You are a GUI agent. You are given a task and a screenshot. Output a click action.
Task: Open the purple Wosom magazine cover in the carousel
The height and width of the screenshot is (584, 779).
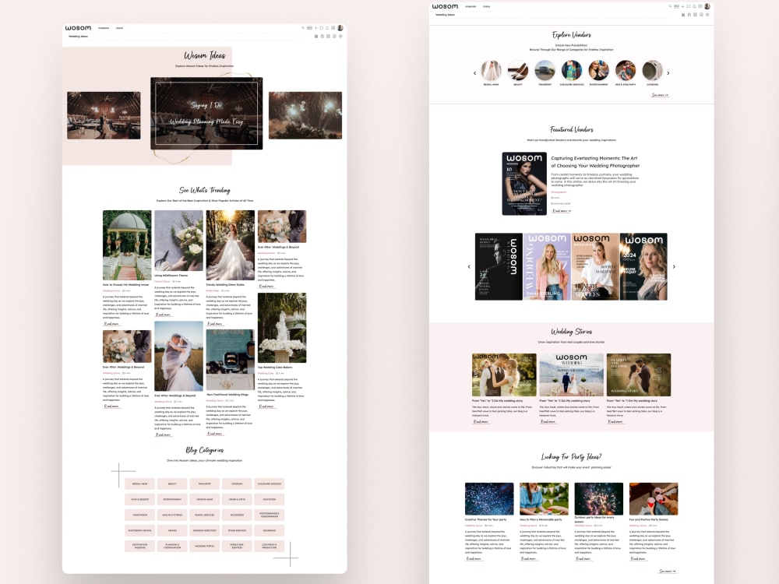(547, 266)
